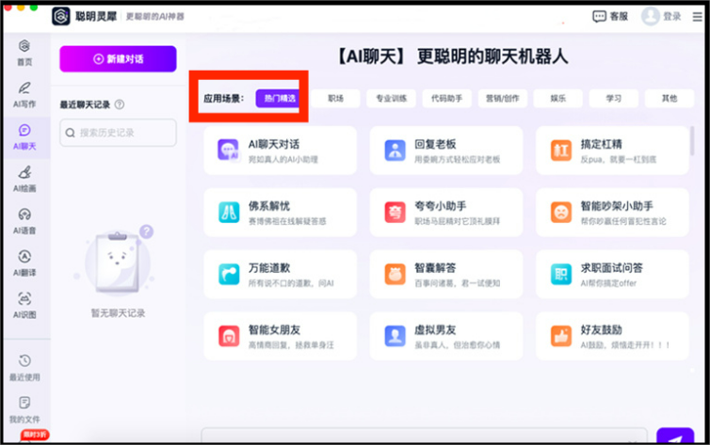Click 登录 to log in
Screen dimensions: 710x445
pos(661,16)
